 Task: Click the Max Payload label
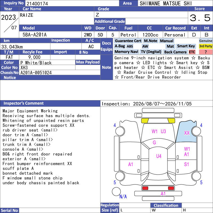point(88,62)
